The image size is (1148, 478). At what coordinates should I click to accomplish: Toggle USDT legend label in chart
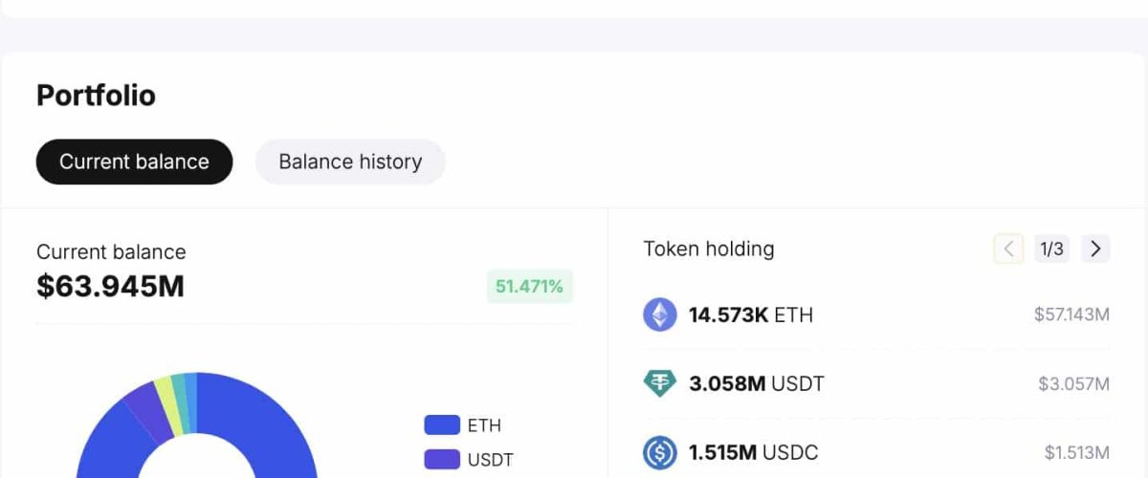[x=490, y=460]
